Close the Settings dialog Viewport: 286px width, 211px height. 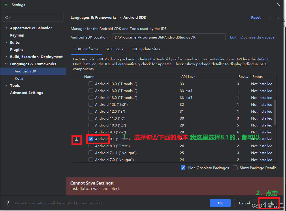tap(279, 5)
